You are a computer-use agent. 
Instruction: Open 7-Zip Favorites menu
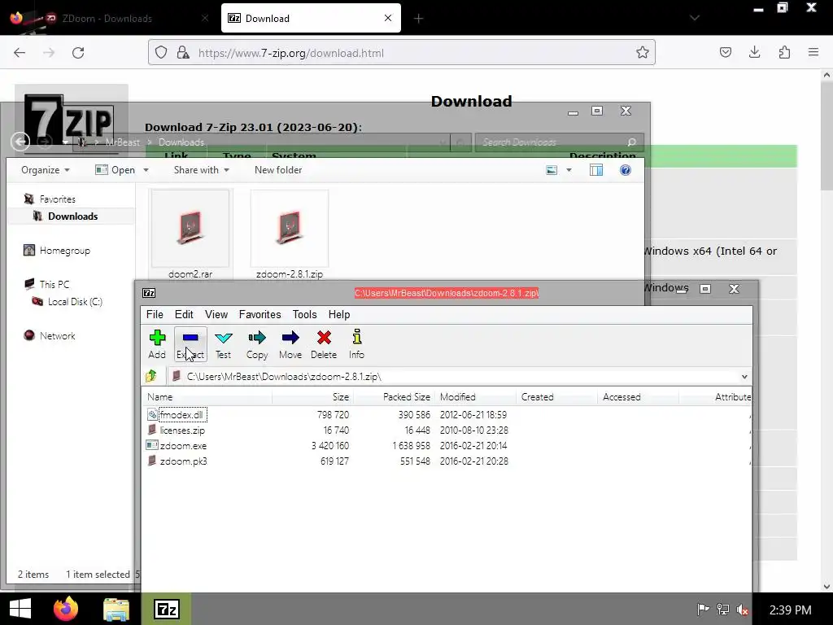[259, 315]
